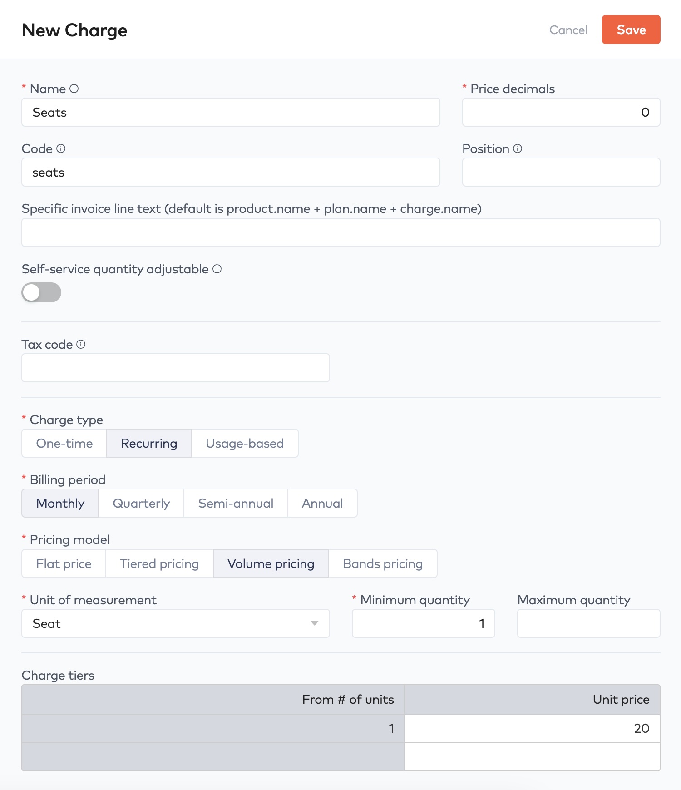The width and height of the screenshot is (681, 790).
Task: Open the Unit of measurement dropdown
Action: (175, 623)
